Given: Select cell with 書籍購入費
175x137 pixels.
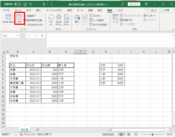Looking at the screenshot, I should tap(18, 83).
